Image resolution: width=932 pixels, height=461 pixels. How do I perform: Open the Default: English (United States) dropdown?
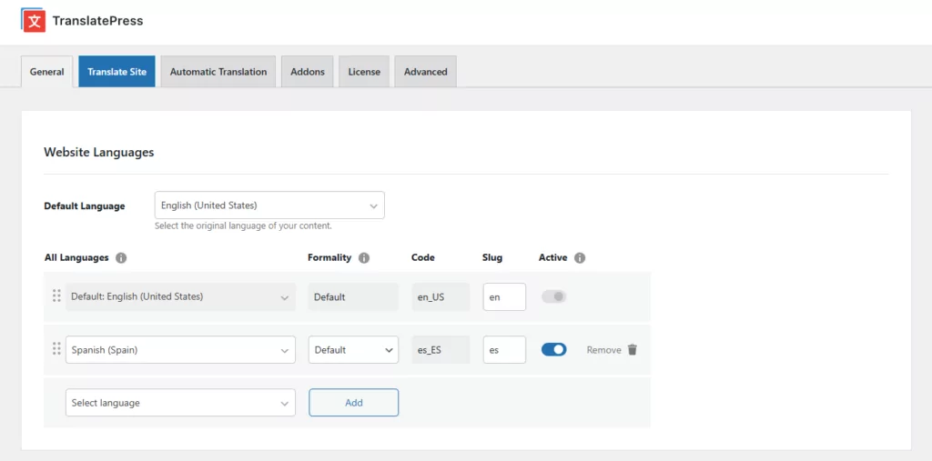coord(181,296)
